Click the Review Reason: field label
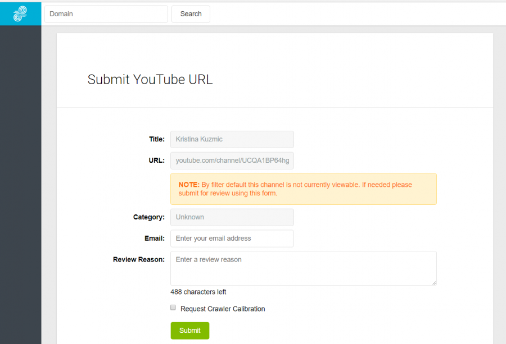The width and height of the screenshot is (506, 344). point(139,260)
